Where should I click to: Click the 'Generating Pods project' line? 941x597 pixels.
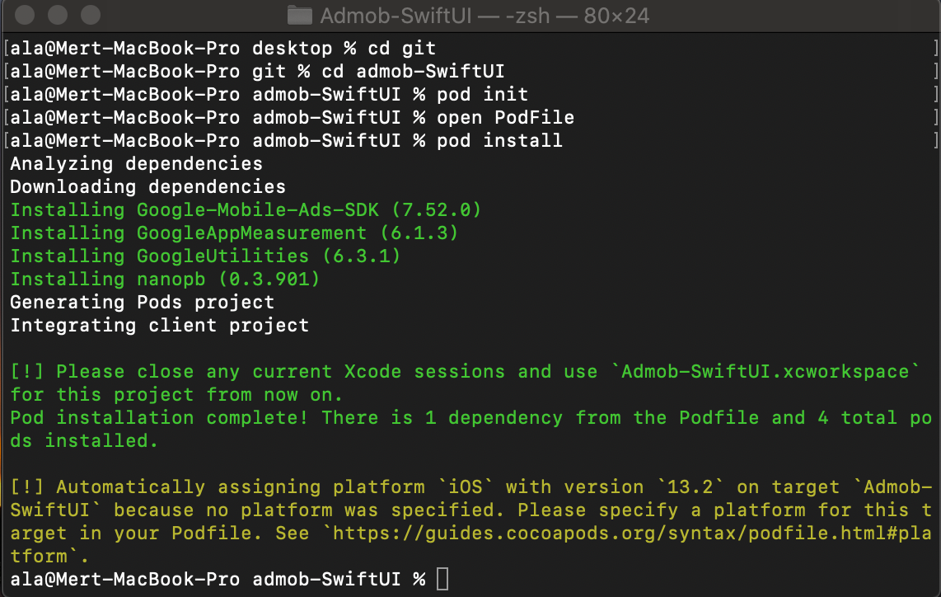click(143, 302)
